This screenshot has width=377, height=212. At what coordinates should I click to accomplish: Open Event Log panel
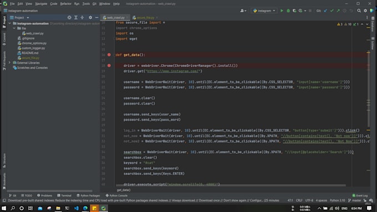360,195
